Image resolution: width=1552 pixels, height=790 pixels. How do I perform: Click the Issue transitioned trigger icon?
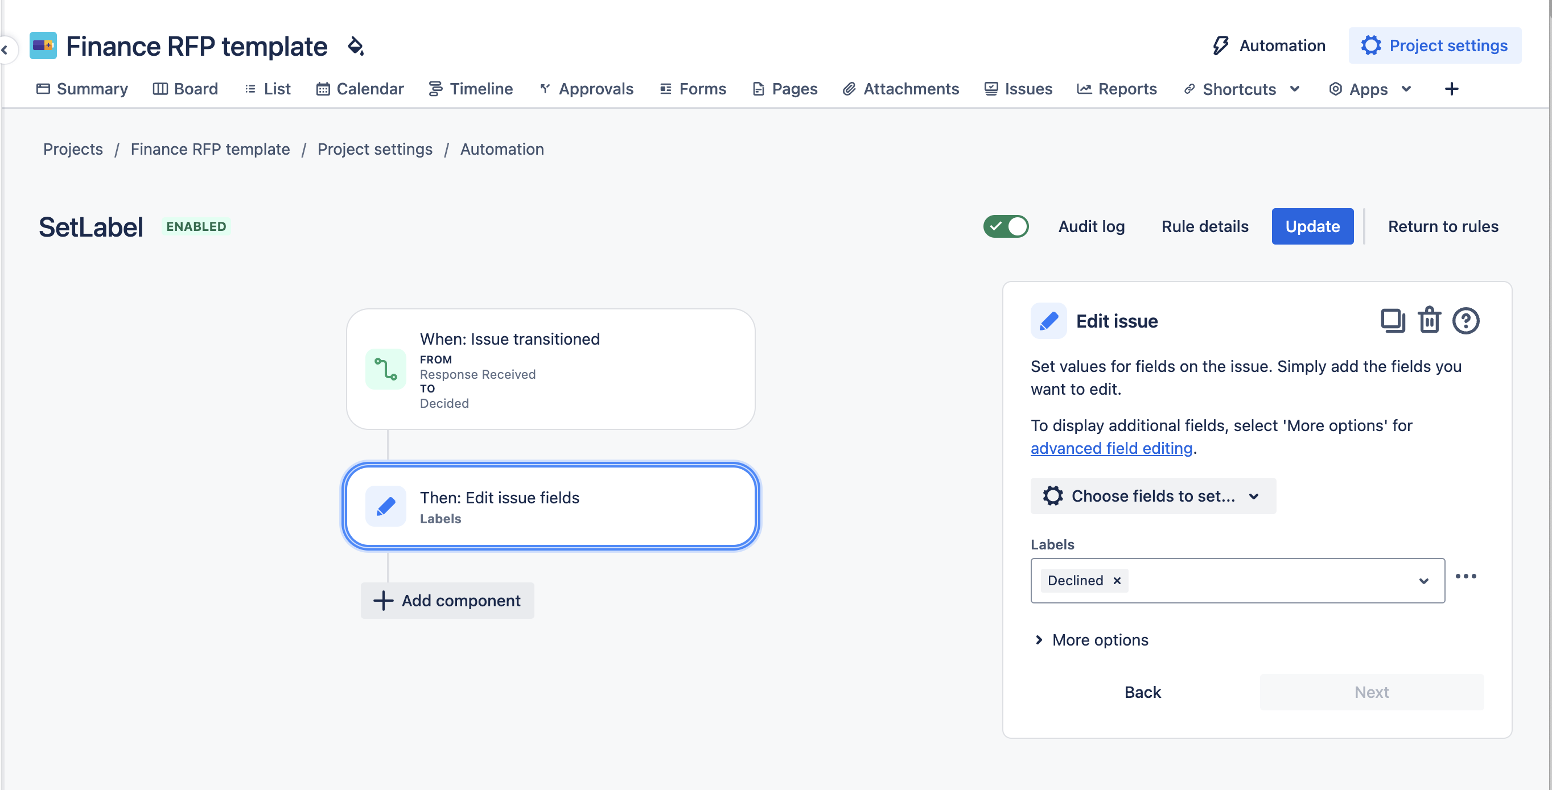[386, 369]
